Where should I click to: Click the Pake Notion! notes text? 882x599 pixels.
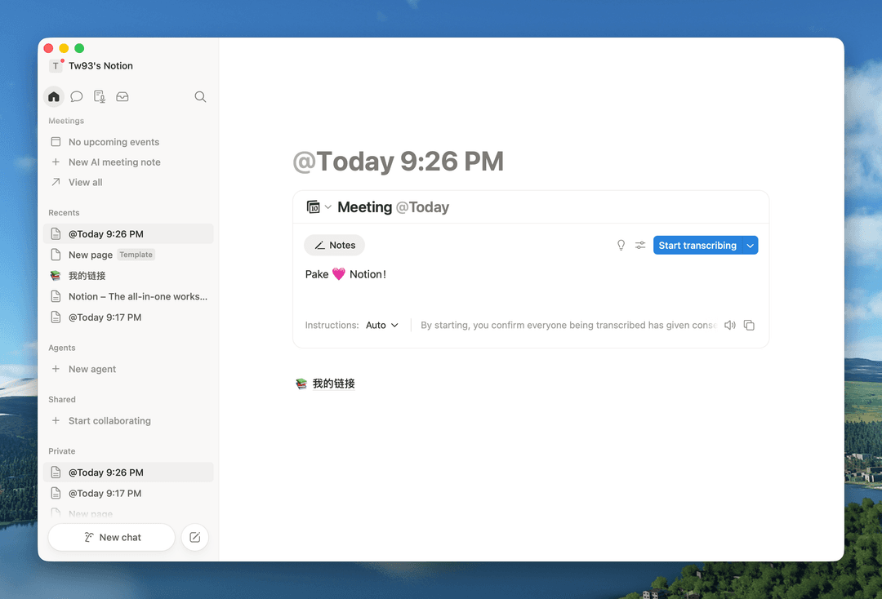[345, 274]
